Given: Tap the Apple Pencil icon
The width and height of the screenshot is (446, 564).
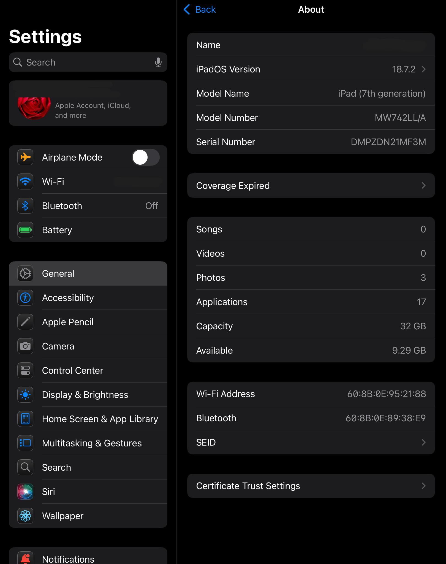Looking at the screenshot, I should coord(25,322).
